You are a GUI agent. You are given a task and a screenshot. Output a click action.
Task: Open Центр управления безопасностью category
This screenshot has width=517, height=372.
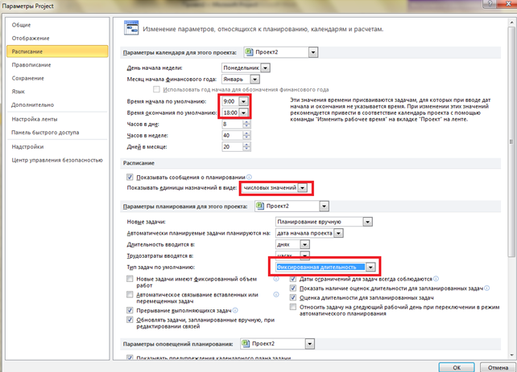pos(57,160)
